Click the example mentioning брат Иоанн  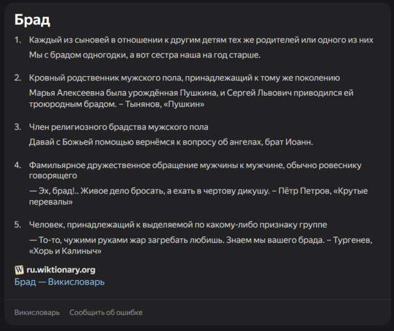coord(172,141)
